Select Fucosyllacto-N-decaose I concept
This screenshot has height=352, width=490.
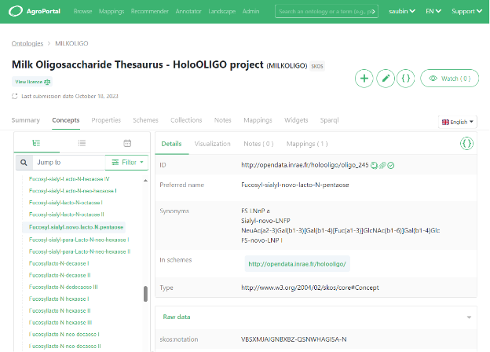(59, 263)
